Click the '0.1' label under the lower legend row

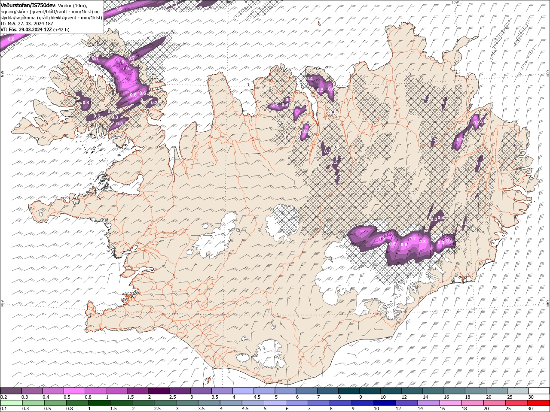click(x=3, y=409)
